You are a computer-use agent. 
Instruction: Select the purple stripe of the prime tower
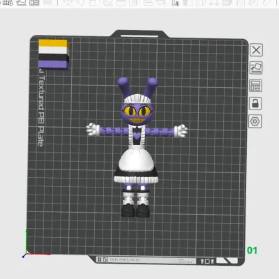click(x=54, y=64)
